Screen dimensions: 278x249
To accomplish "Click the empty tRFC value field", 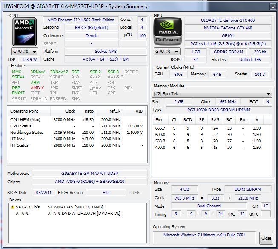I will (x=266, y=214).
